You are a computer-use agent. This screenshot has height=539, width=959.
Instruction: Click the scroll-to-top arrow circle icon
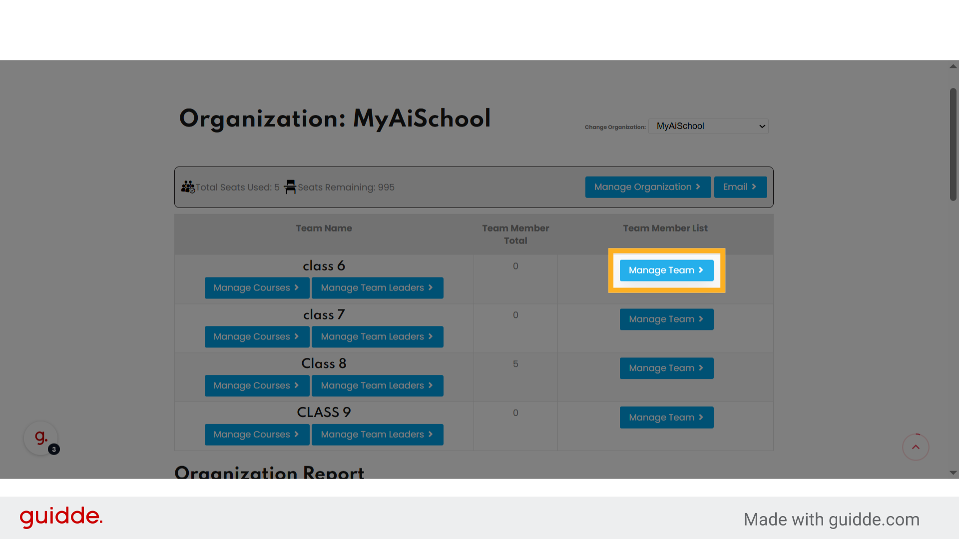[x=915, y=447]
